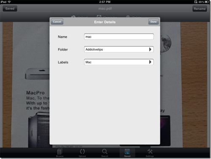Tap the battery indicator in status bar
Image resolution: width=211 pixels, height=159 pixels.
207,2
